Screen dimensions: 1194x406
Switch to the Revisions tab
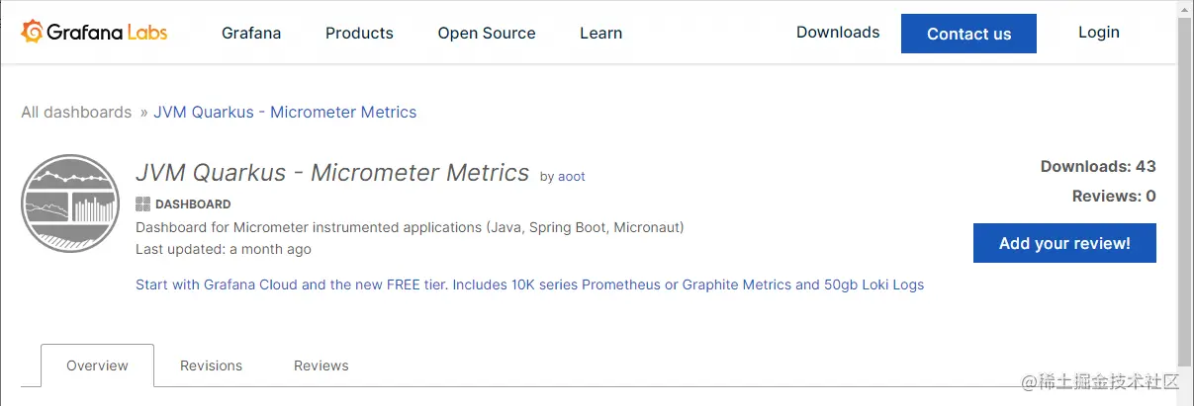[211, 365]
